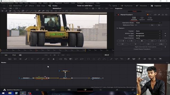Image resolution: width=170 pixels, height=95 pixels.
Task: Add a Rectangle mask from the toolbar
Action: point(88,59)
